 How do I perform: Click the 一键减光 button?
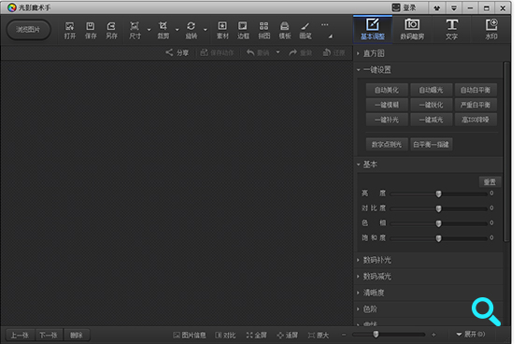432,120
